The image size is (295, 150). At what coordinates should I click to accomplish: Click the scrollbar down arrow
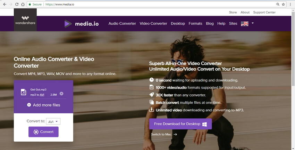pyautogui.click(x=293, y=149)
